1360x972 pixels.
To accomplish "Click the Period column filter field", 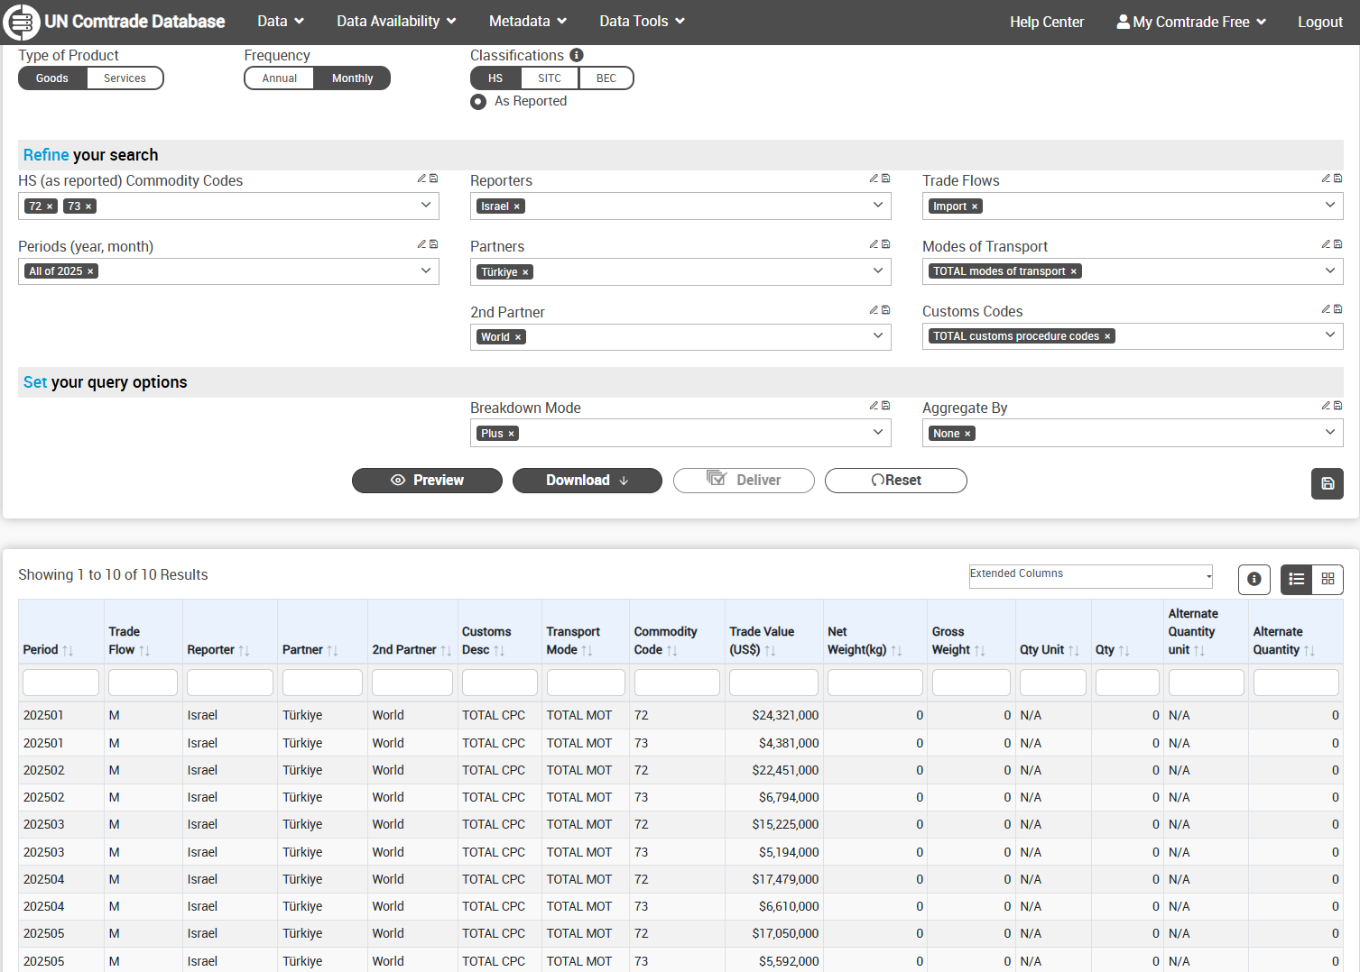I will tap(60, 683).
